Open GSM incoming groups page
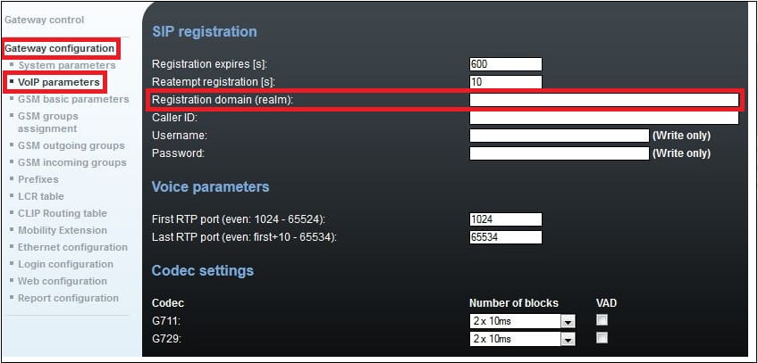The image size is (758, 363). [x=72, y=162]
